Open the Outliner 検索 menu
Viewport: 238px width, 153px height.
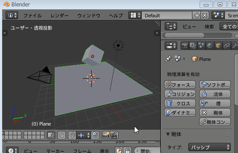pos(209,27)
